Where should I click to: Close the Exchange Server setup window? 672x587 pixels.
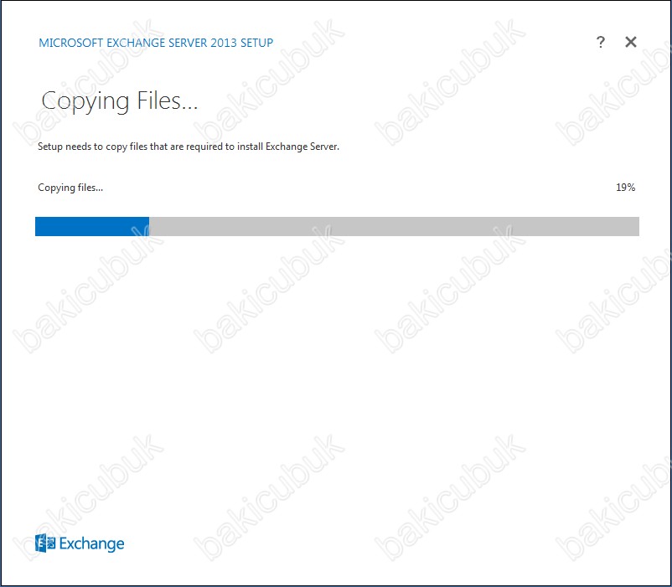coord(631,42)
